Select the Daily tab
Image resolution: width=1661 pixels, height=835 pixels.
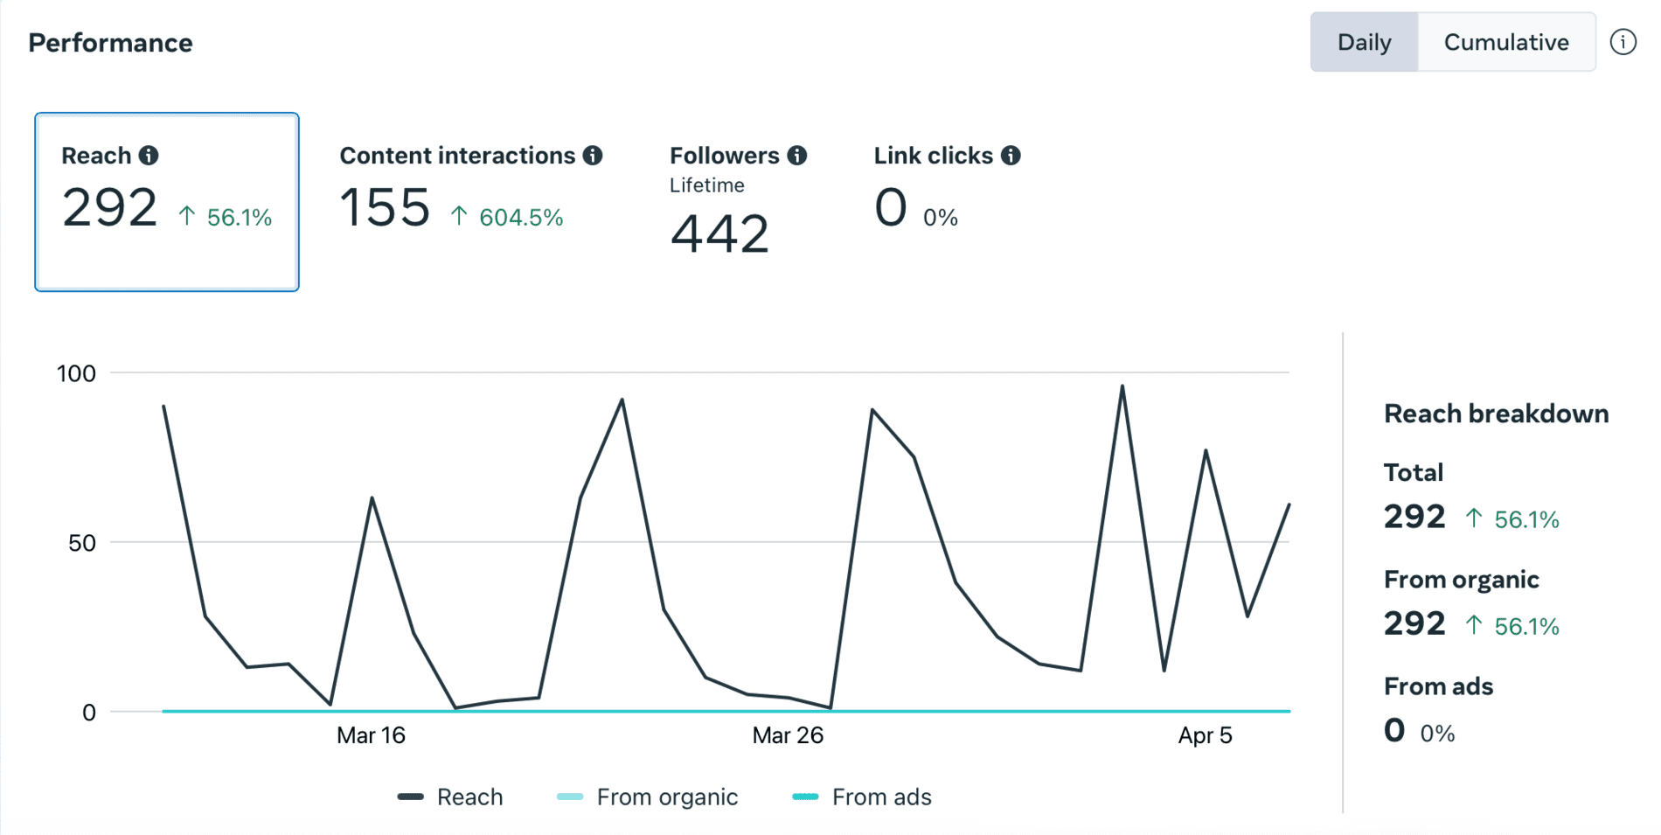tap(1364, 41)
